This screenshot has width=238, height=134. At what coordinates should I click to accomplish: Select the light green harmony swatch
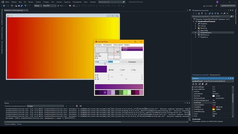tap(125, 92)
